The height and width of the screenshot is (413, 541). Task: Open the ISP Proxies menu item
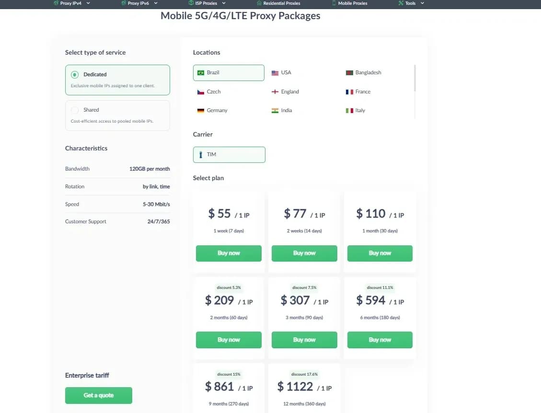point(205,3)
